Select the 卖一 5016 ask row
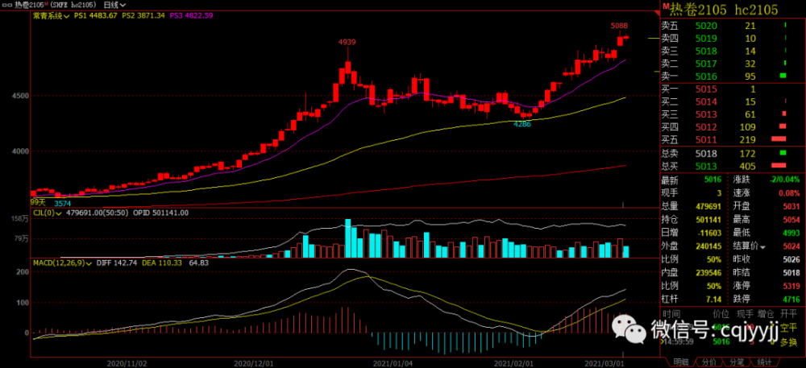Image resolution: width=806 pixels, height=368 pixels. coord(732,76)
